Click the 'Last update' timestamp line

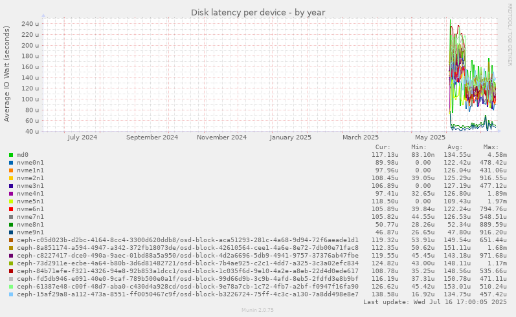[x=435, y=302]
